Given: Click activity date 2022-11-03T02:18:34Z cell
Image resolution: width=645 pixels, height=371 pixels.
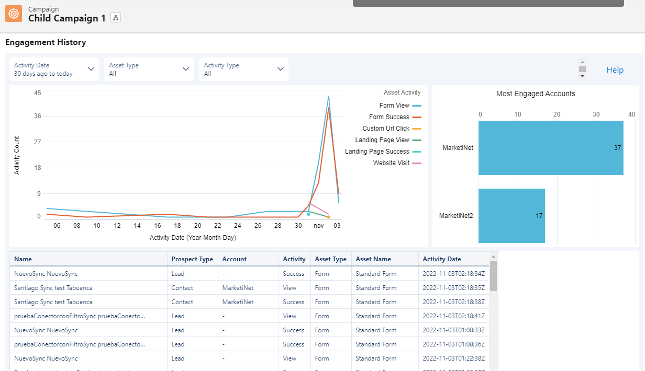Looking at the screenshot, I should 453,274.
